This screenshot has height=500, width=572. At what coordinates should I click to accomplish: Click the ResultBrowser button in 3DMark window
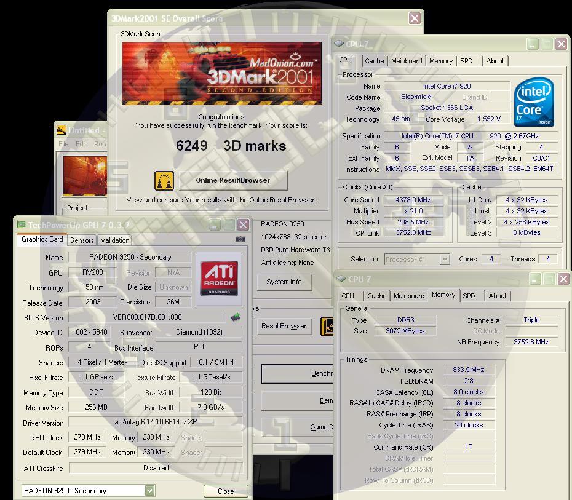coord(284,326)
